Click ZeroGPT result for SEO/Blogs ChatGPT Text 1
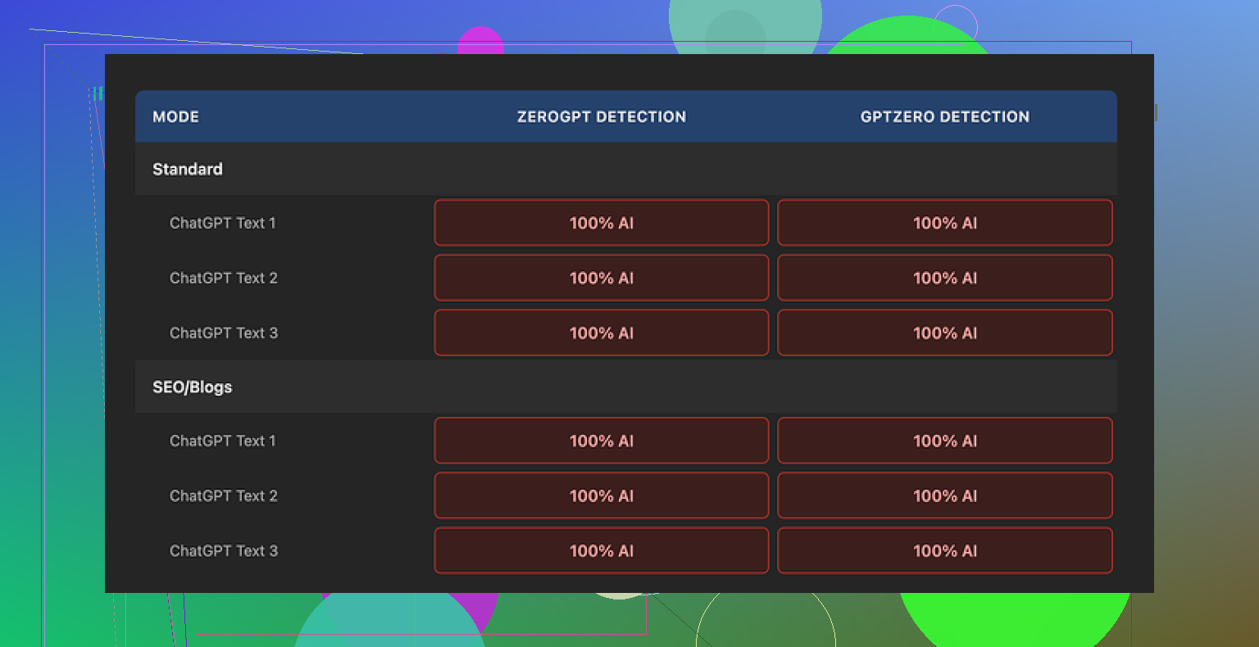 point(601,441)
